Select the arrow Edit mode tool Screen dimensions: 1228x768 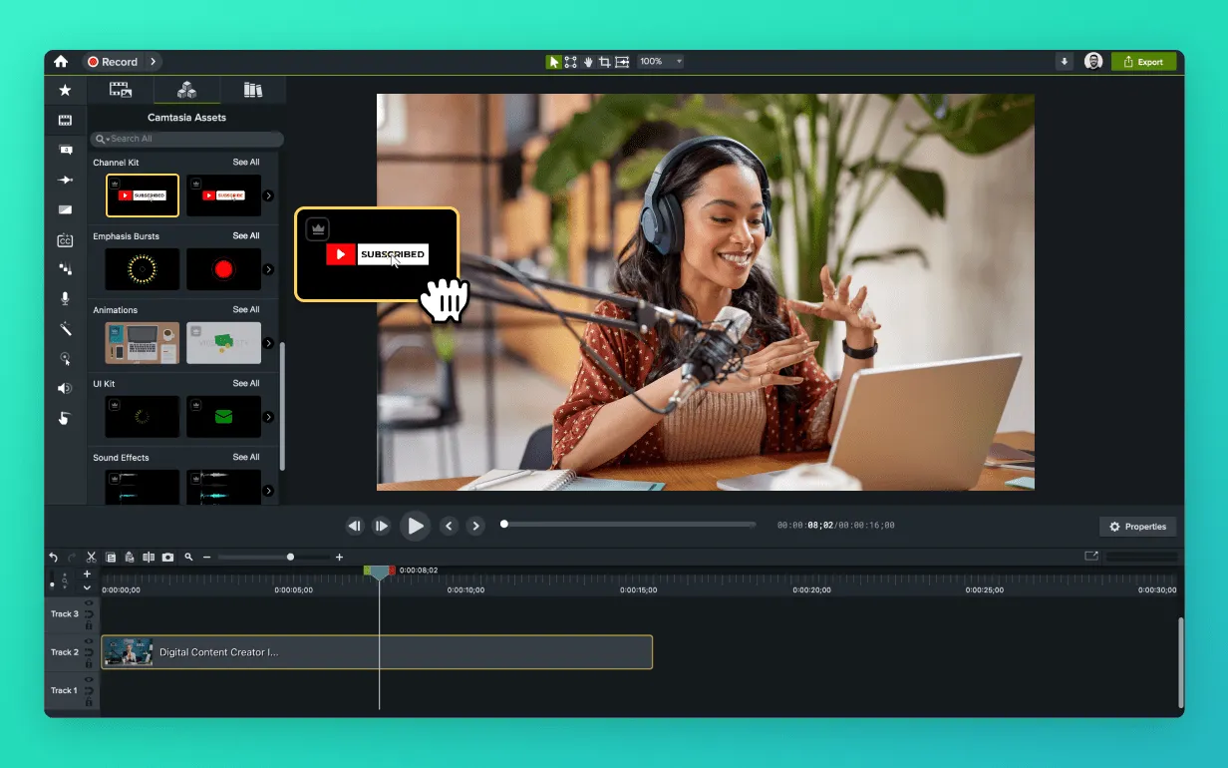553,62
